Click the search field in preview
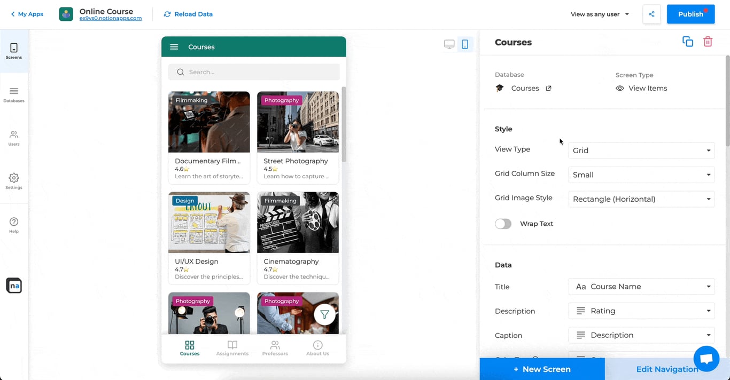The width and height of the screenshot is (730, 380). (254, 72)
